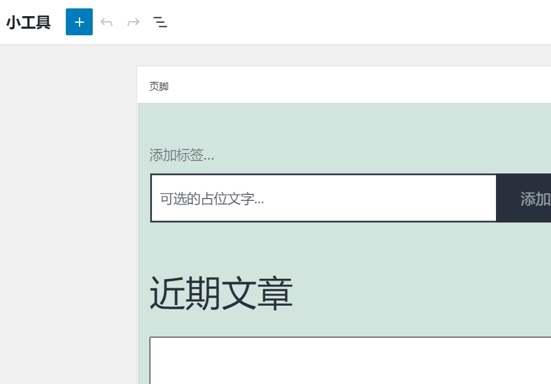This screenshot has height=384, width=551.
Task: Select the 近期文章 heading block
Action: point(221,293)
